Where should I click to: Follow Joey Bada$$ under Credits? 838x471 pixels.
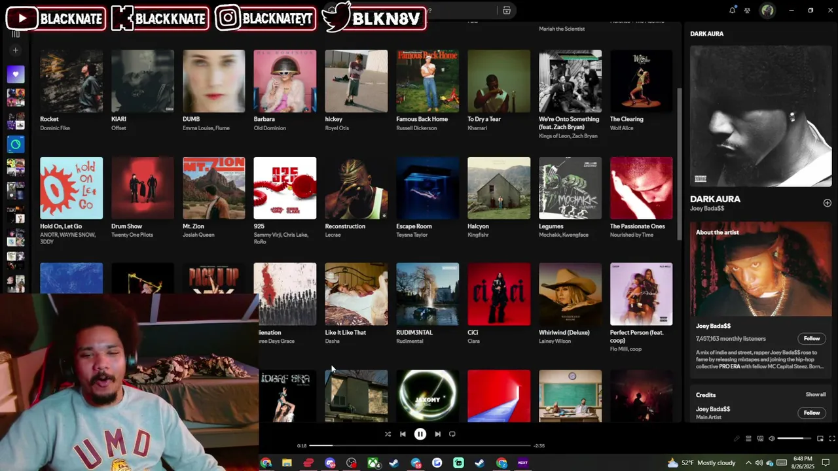click(812, 413)
